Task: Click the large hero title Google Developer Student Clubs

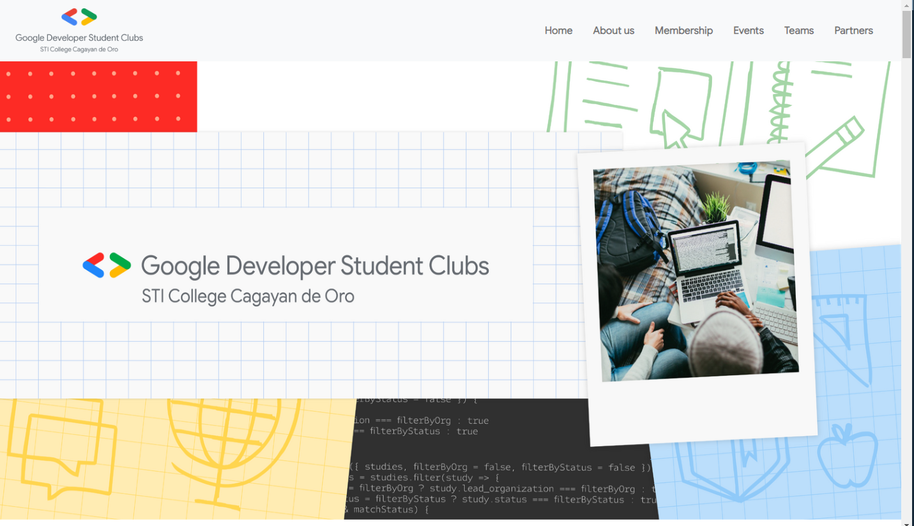Action: 315,267
